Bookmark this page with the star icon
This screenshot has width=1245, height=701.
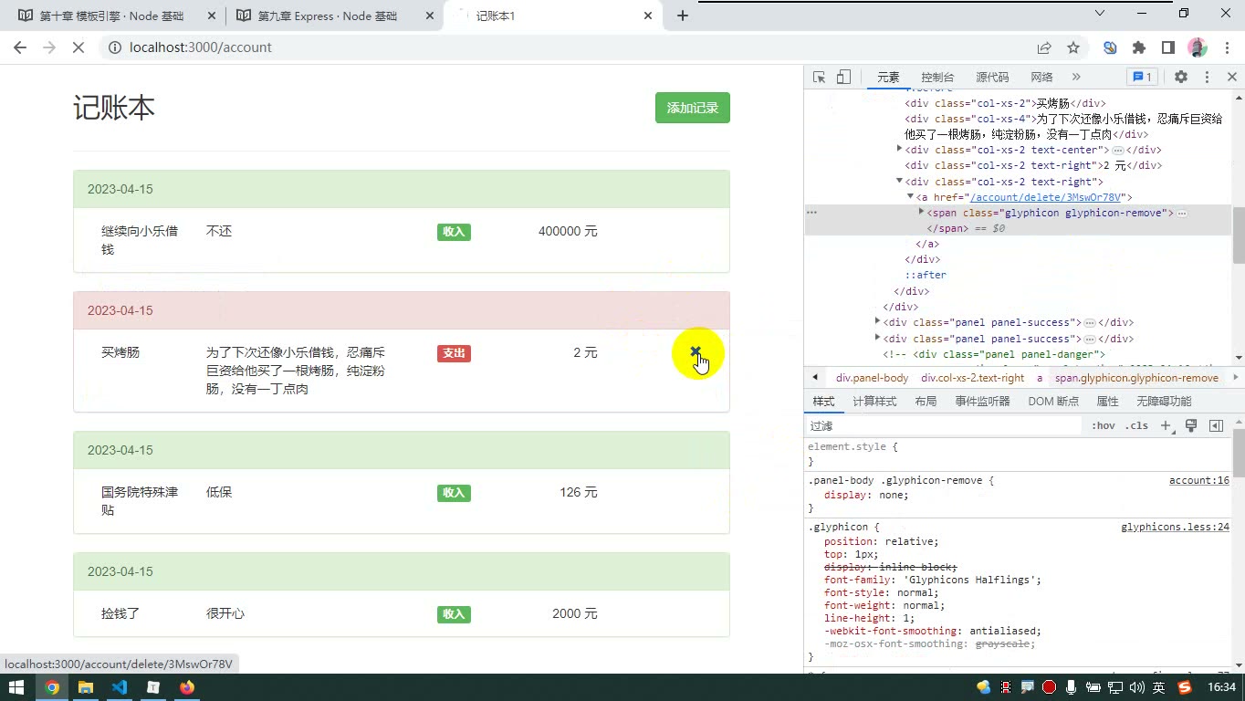1073,47
